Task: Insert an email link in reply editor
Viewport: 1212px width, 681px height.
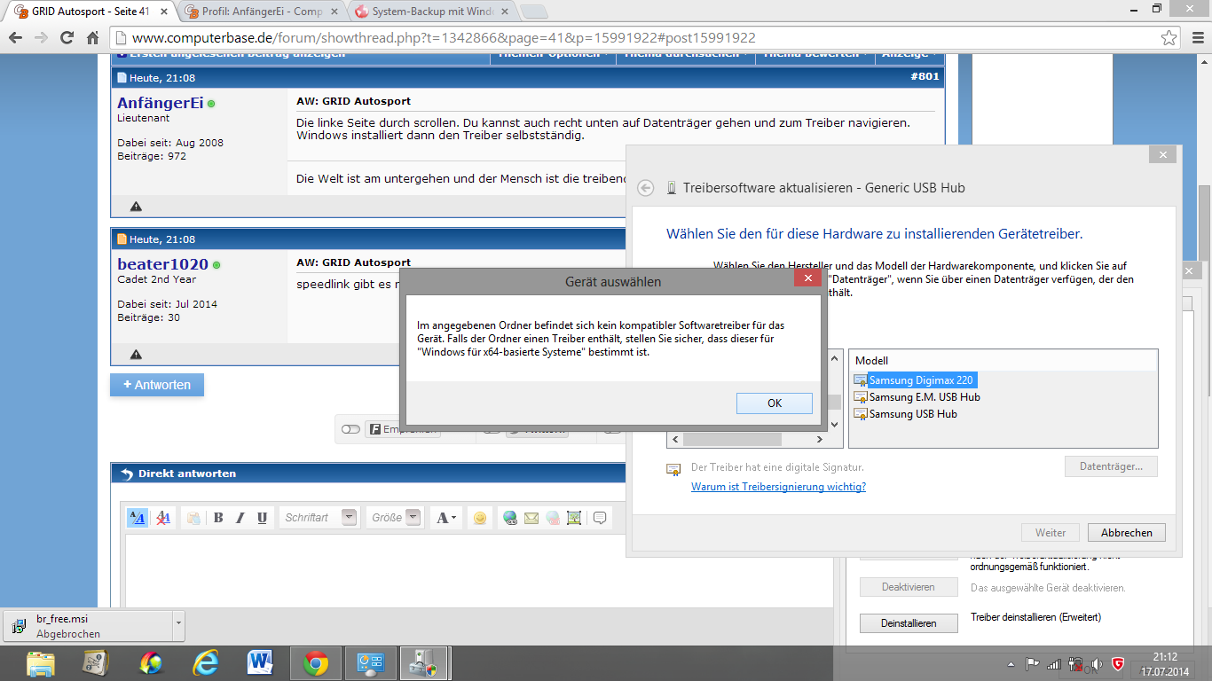Action: coord(531,518)
